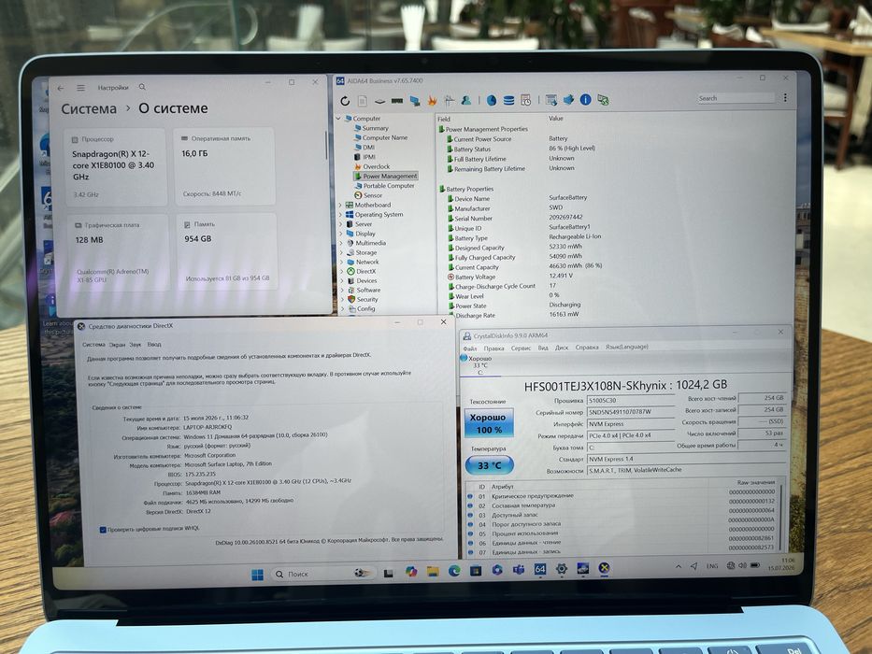The width and height of the screenshot is (872, 654).
Task: Expand the Multimedia tree node
Action: (x=340, y=243)
